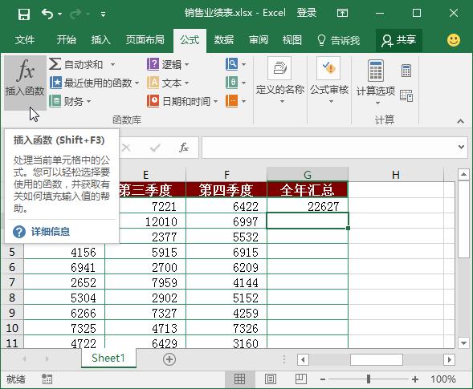Screen dimensions: 473x389
Task: Open the 计算选项 dropdown button
Action: coord(376,82)
